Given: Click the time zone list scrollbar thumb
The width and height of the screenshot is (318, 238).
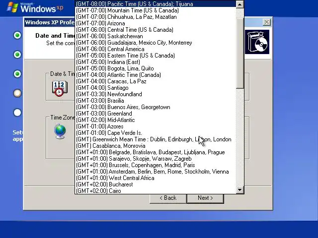Looking at the screenshot, I should pyautogui.click(x=239, y=54).
